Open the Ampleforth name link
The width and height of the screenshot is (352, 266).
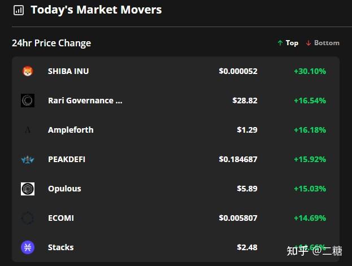coord(71,130)
